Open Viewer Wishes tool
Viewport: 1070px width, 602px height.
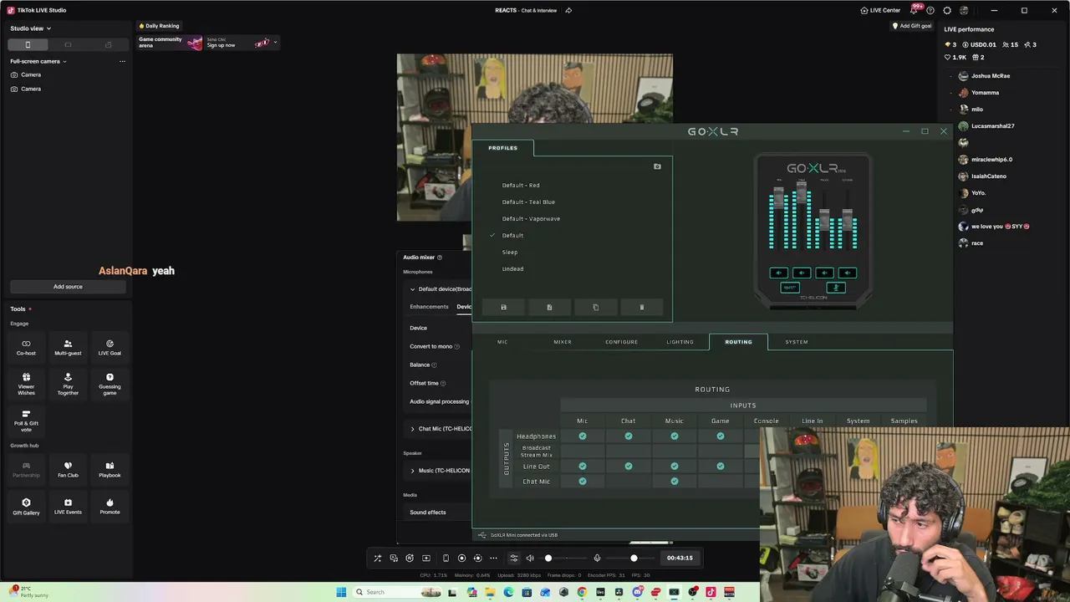(x=26, y=383)
